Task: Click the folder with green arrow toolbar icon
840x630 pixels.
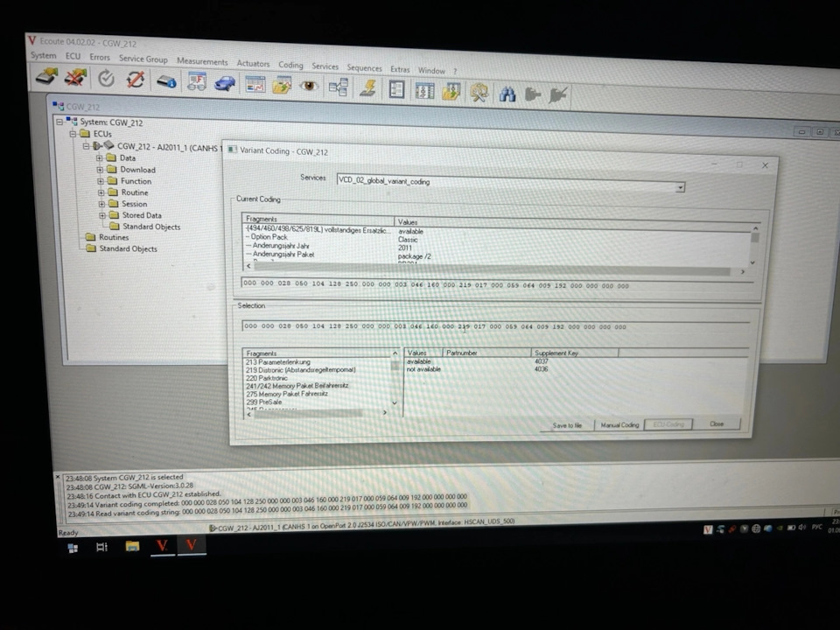Action: (x=281, y=85)
